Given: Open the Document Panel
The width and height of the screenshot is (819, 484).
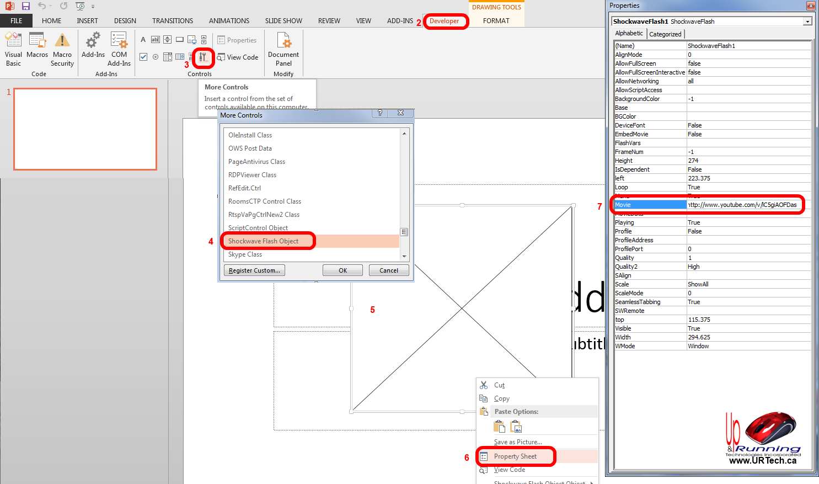Looking at the screenshot, I should [283, 49].
